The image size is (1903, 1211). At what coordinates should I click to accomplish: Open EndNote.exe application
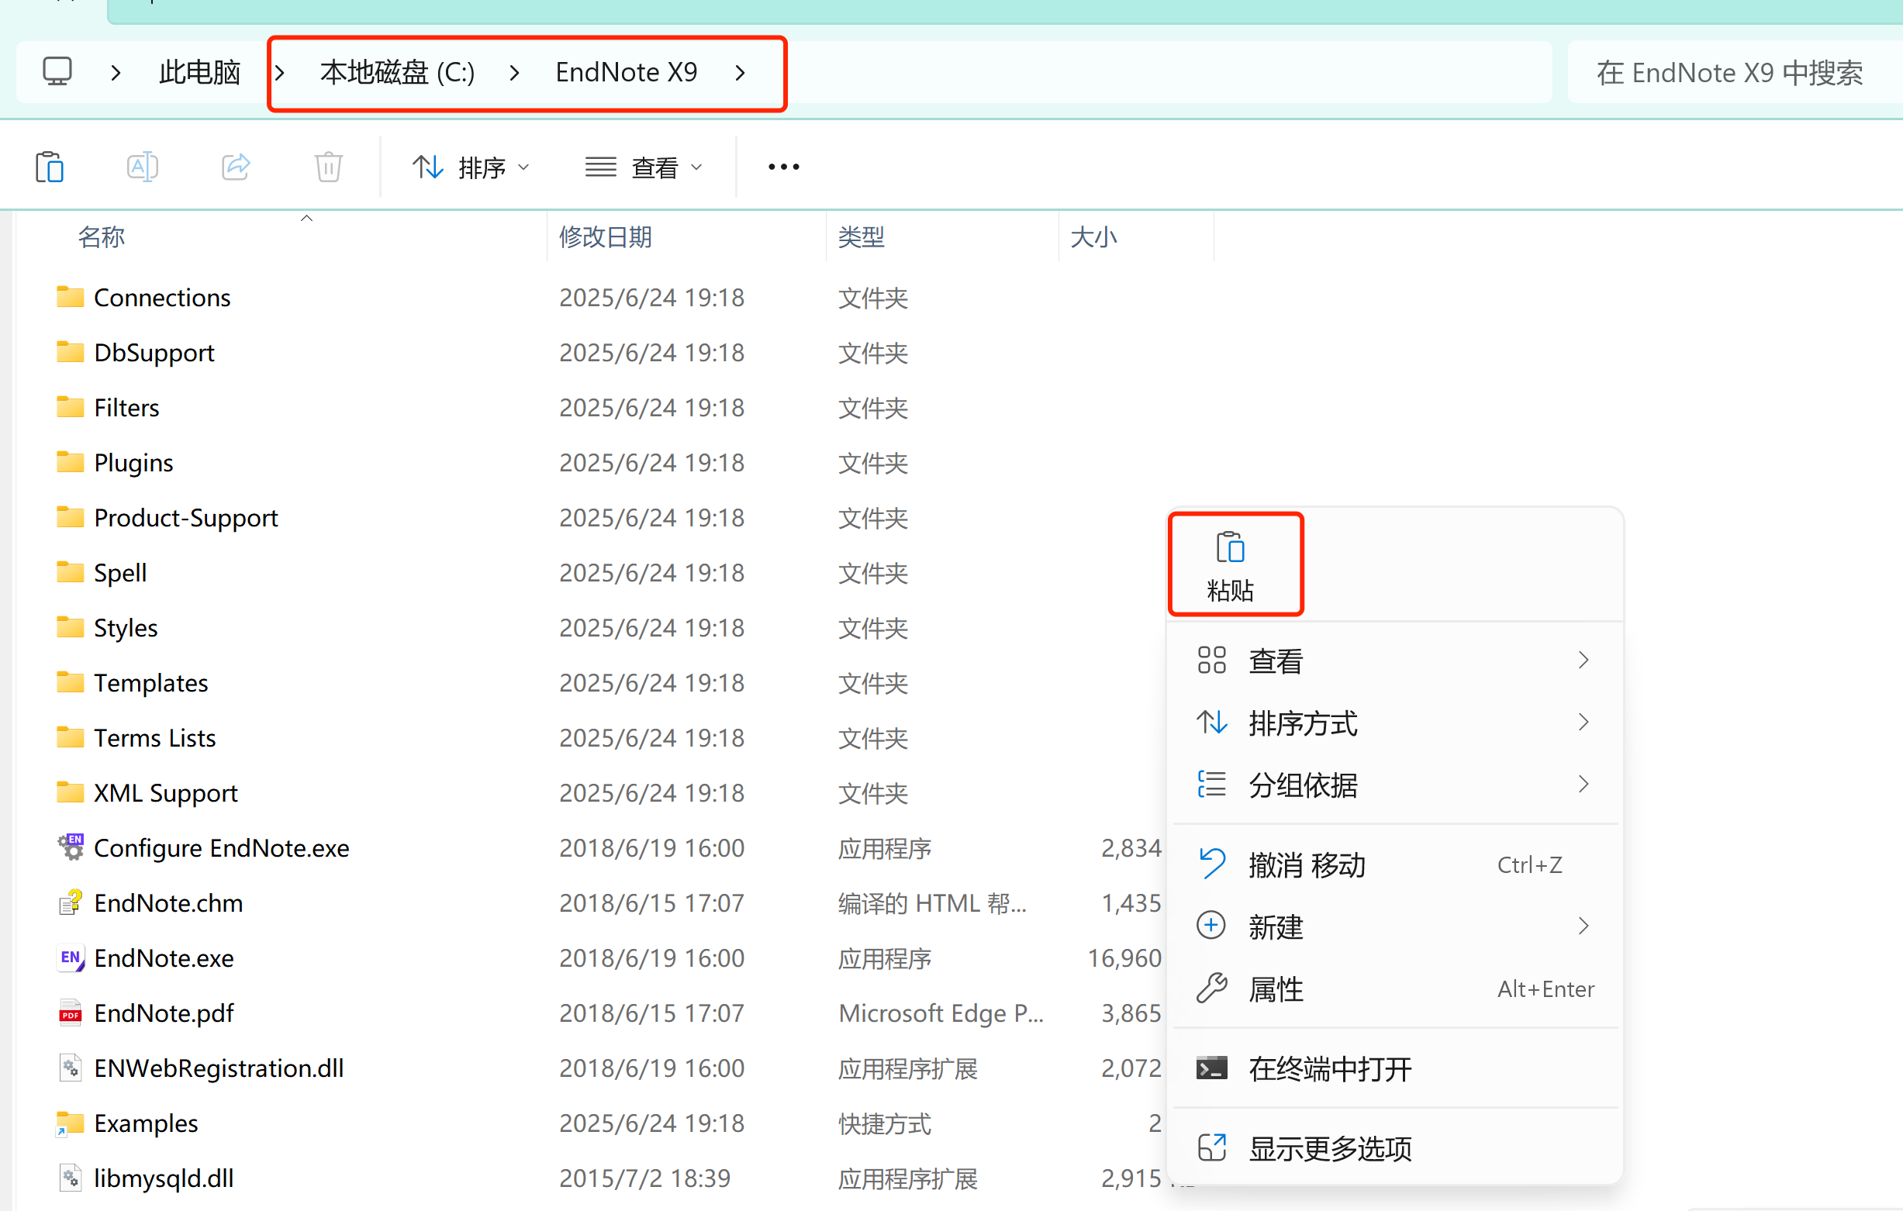163,957
